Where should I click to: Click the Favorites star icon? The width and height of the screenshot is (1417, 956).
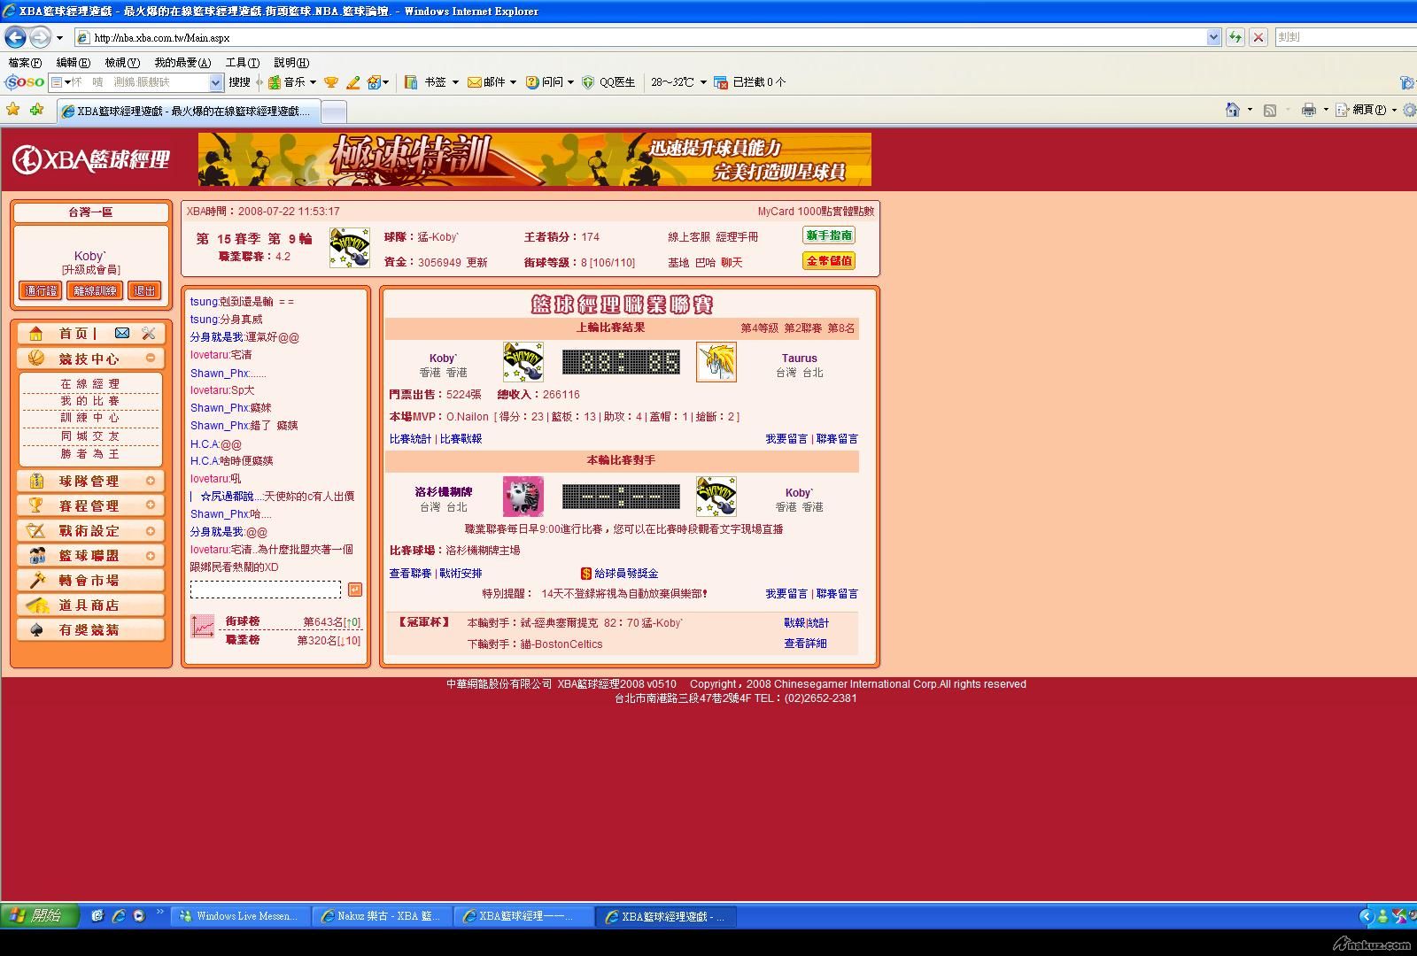(x=12, y=110)
